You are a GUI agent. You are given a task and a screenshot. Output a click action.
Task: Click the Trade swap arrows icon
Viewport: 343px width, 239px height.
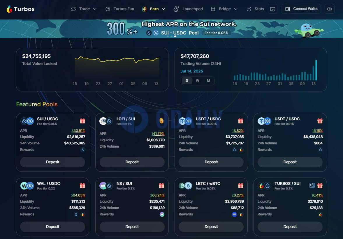tap(73, 9)
